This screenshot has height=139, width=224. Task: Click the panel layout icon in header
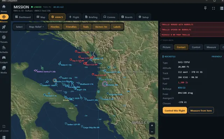pyautogui.click(x=222, y=8)
